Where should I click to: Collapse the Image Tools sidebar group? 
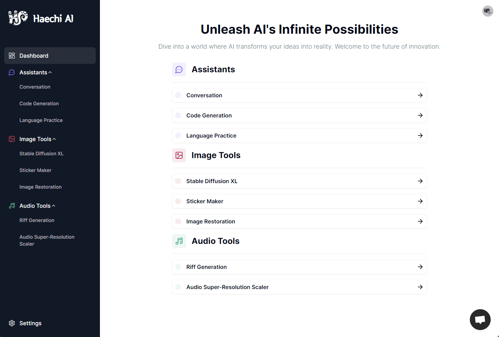[54, 139]
